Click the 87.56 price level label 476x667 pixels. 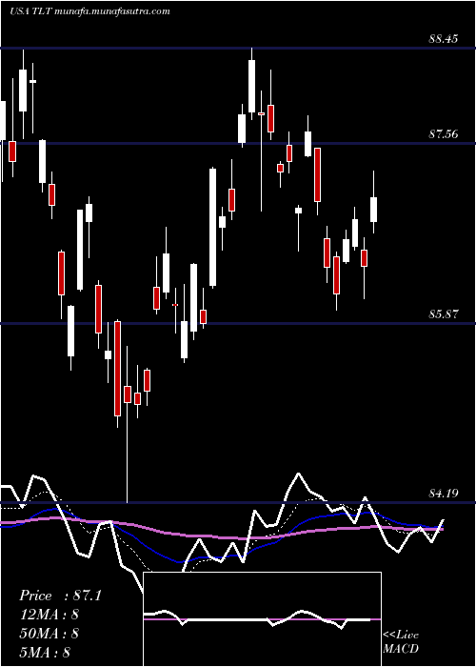pyautogui.click(x=444, y=134)
